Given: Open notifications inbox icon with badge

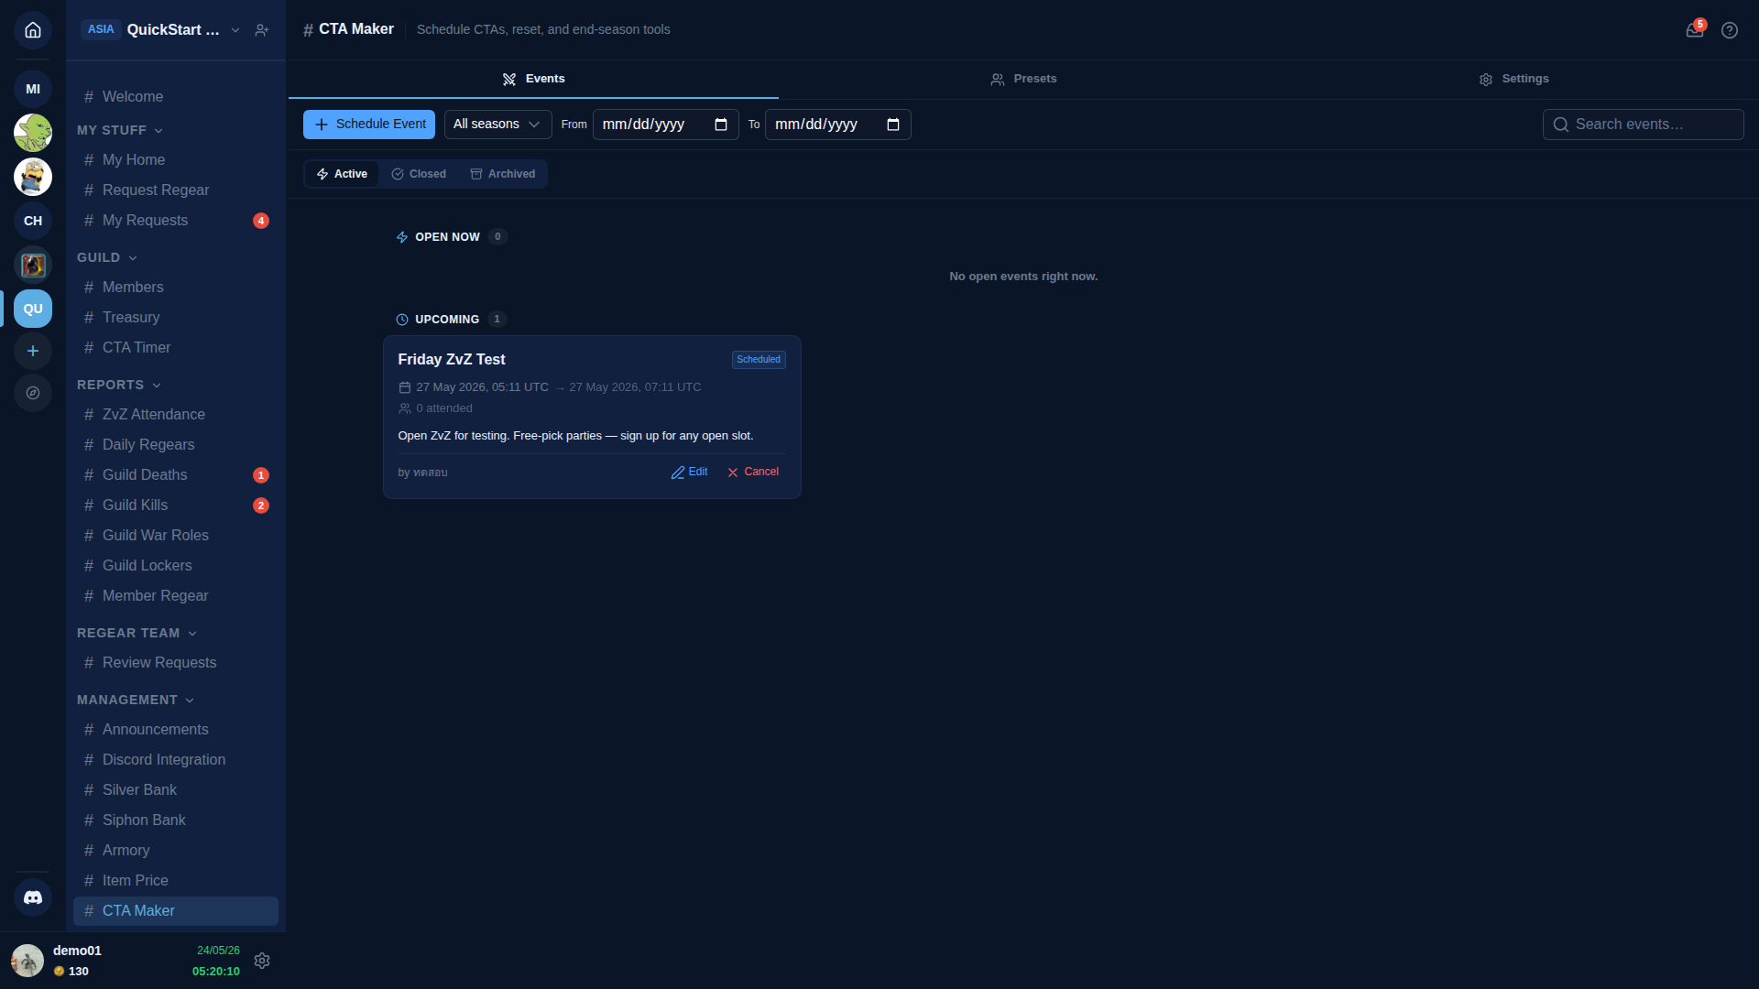Looking at the screenshot, I should 1695,30.
